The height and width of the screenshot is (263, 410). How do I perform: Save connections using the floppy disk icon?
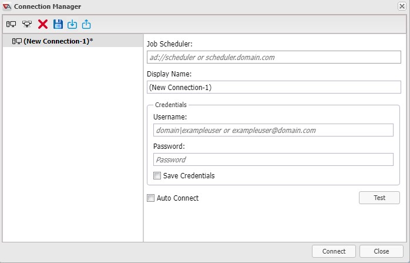[x=58, y=24]
